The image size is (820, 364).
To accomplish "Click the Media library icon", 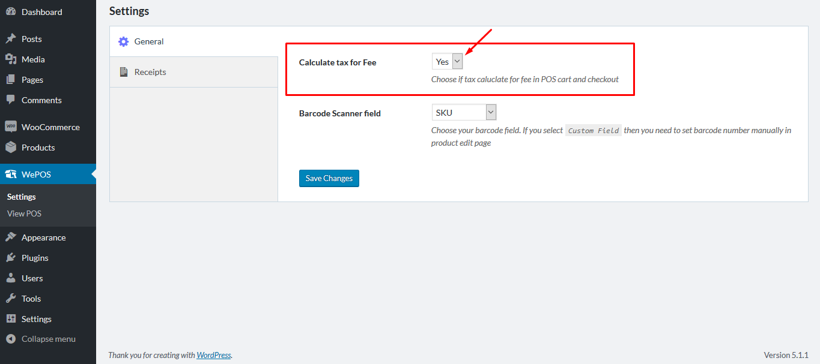I will click(11, 59).
